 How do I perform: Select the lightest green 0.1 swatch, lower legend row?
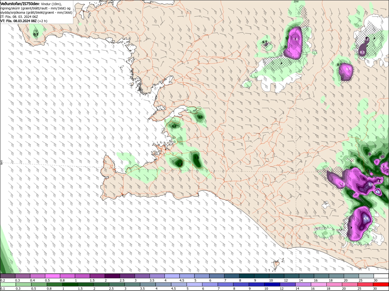tap(8, 284)
